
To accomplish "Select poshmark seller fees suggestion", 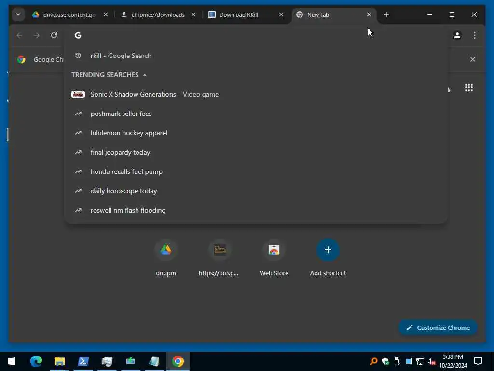I will (256, 114).
